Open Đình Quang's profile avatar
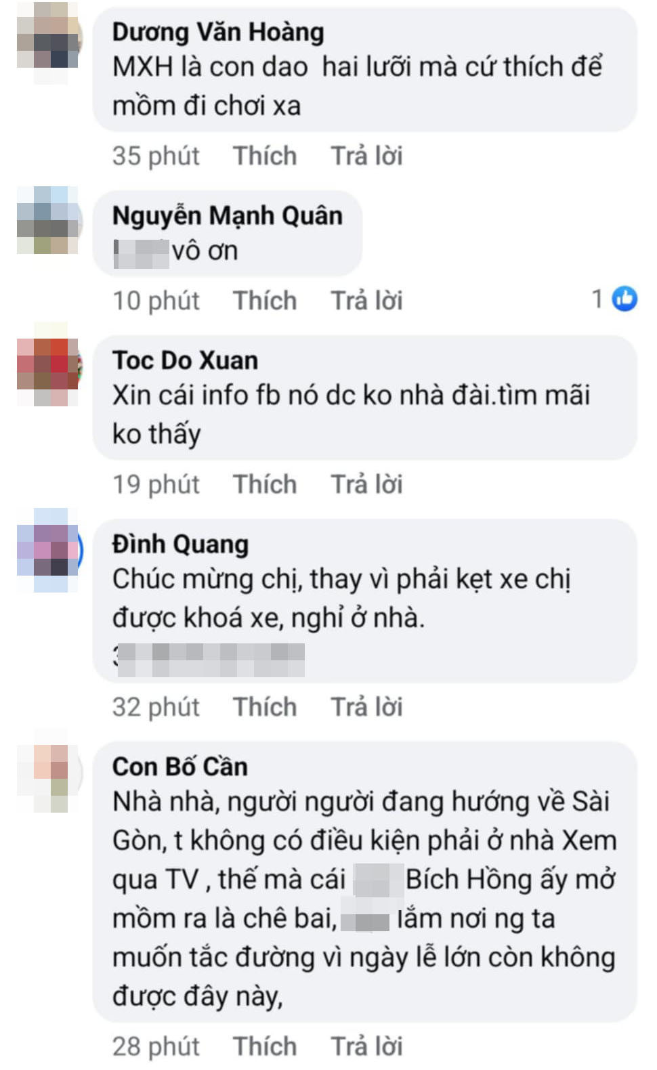 pyautogui.click(x=47, y=549)
